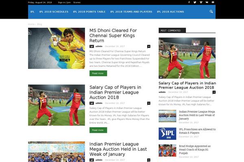244x162 pixels.
Task: Click main Salary Cap article stadium thumbnail
Action: [57, 105]
